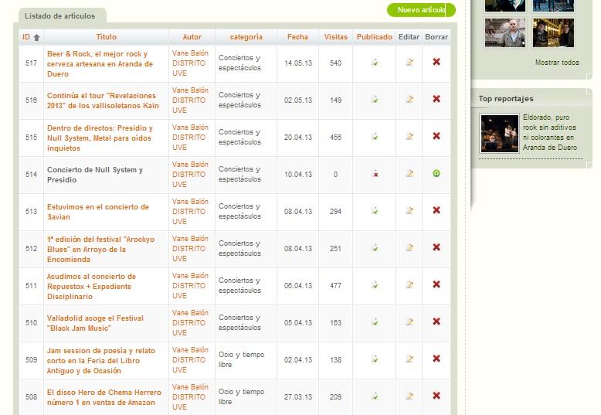Toggle published status of article 513
This screenshot has height=415, width=601.
pyautogui.click(x=375, y=210)
